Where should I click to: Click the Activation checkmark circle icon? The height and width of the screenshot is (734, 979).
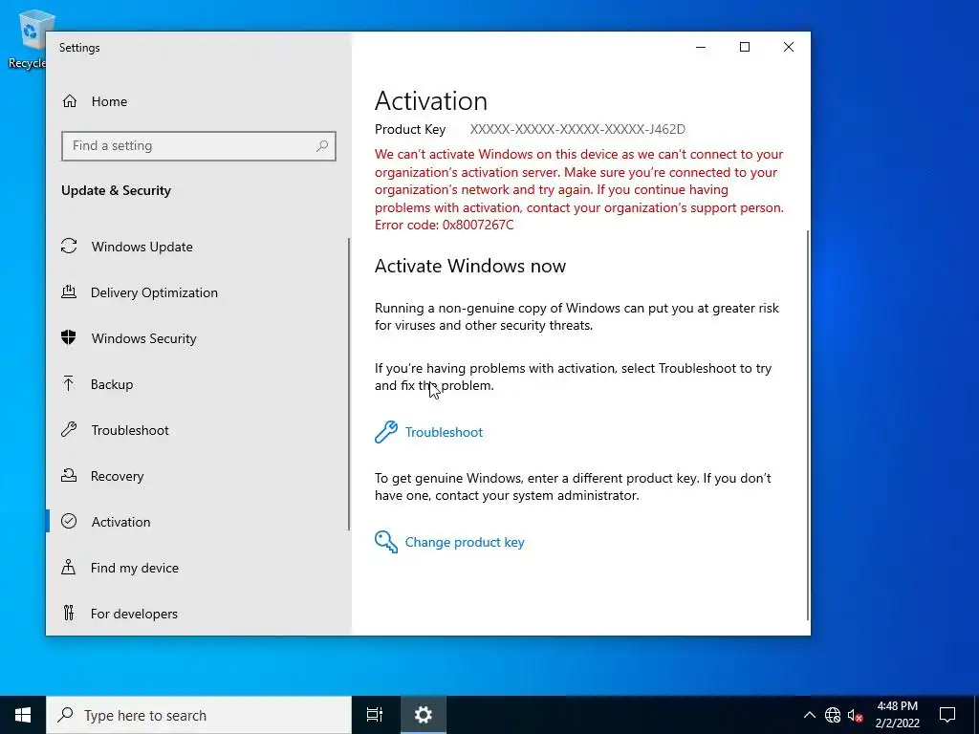pyautogui.click(x=69, y=521)
